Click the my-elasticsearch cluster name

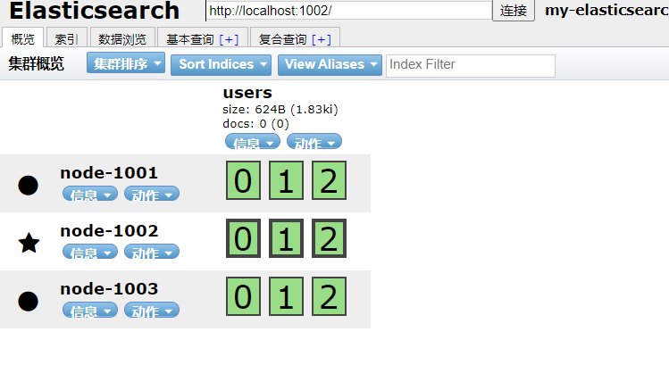coord(606,10)
